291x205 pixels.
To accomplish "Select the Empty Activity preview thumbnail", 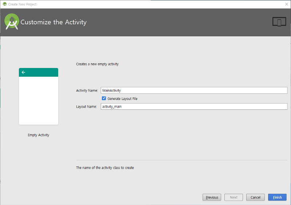I will (39, 96).
